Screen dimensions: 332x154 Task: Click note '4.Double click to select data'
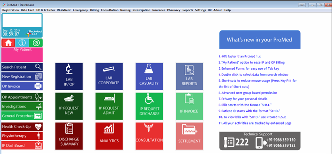[253, 75]
